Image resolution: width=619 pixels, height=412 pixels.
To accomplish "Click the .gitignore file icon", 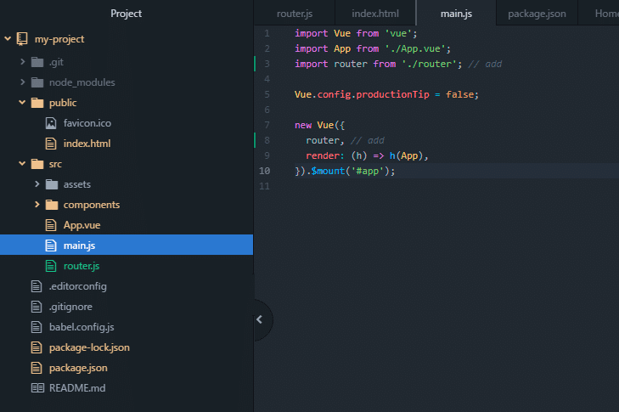I will pyautogui.click(x=37, y=307).
